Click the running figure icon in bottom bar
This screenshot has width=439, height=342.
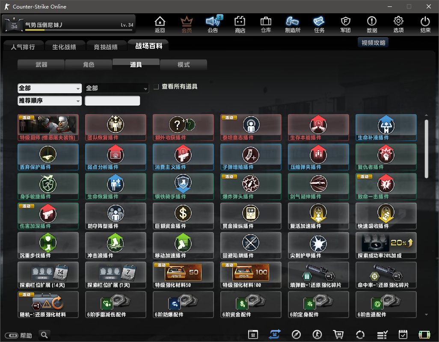click(x=317, y=334)
